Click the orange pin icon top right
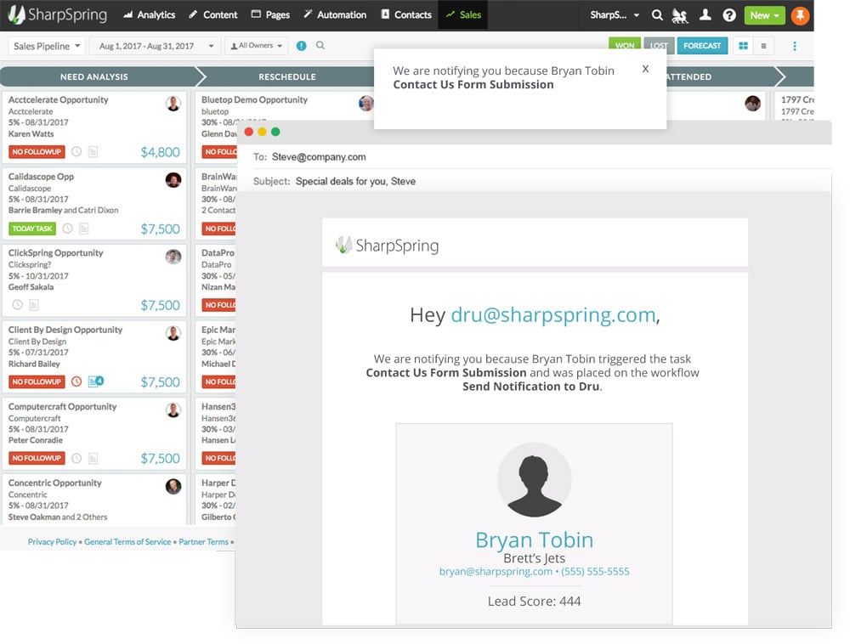This screenshot has height=644, width=850. pos(800,14)
